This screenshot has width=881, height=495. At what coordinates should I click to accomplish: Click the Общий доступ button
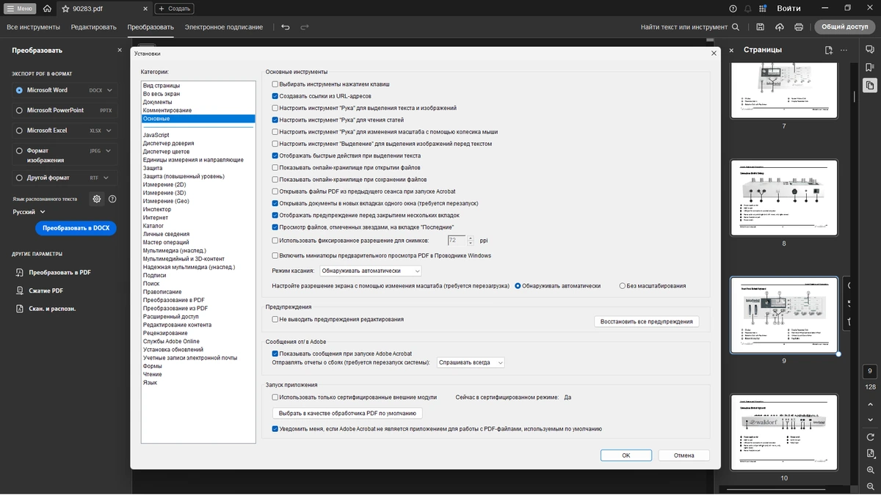click(x=844, y=27)
